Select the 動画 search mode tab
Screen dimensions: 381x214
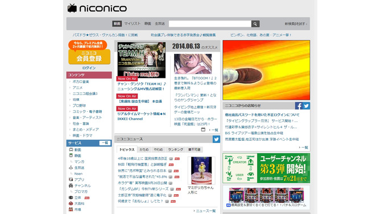click(117, 23)
